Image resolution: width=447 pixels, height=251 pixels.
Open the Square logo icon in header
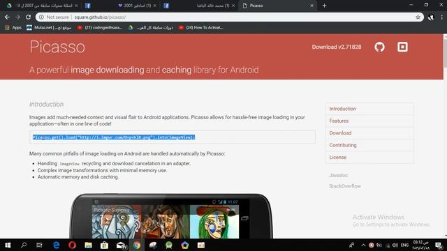[402, 47]
